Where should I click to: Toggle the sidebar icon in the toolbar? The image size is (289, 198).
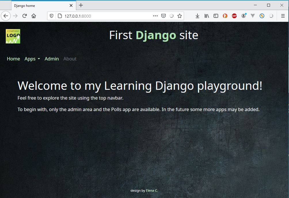[216, 16]
